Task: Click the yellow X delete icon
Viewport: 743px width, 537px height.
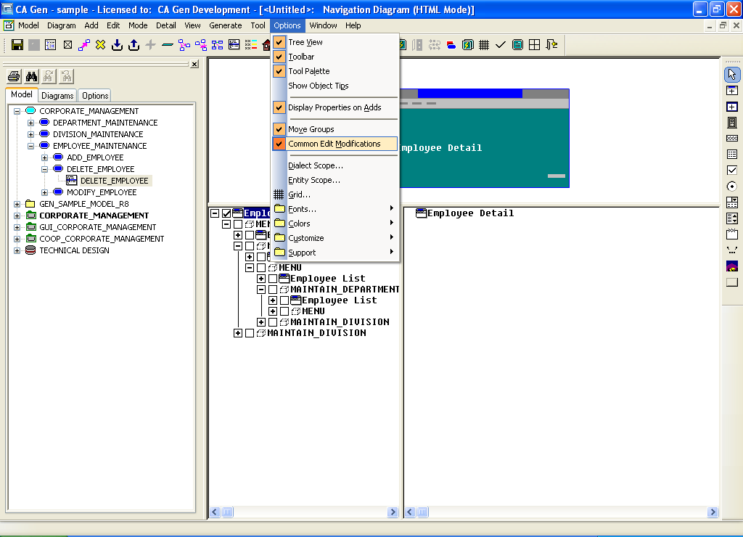Action: click(101, 45)
